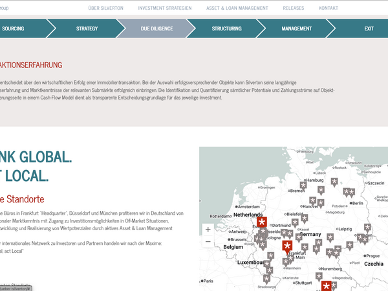Click the gray marker south of Rostock
The height and width of the screenshot is (291, 388).
[334, 182]
